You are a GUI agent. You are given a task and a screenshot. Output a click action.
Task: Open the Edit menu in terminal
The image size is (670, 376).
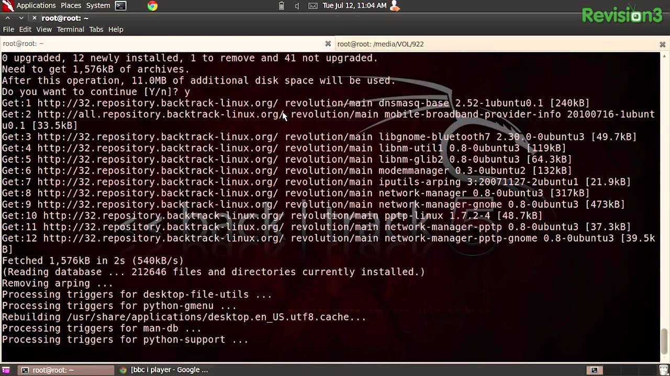click(x=25, y=29)
